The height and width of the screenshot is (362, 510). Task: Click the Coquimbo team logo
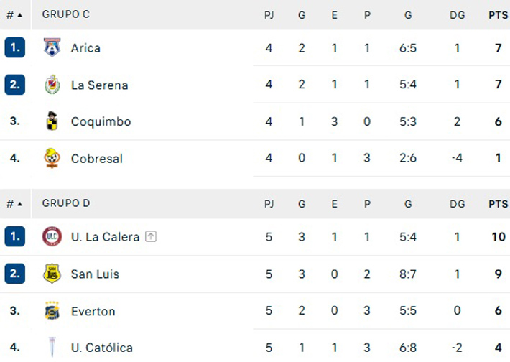tap(52, 121)
